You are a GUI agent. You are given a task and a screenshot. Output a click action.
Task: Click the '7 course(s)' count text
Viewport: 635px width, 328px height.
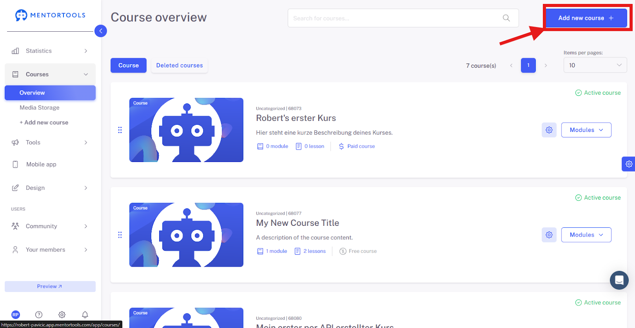pyautogui.click(x=481, y=66)
